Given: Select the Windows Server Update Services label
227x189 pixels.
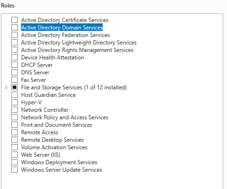Looking at the screenshot, I should [x=61, y=170].
